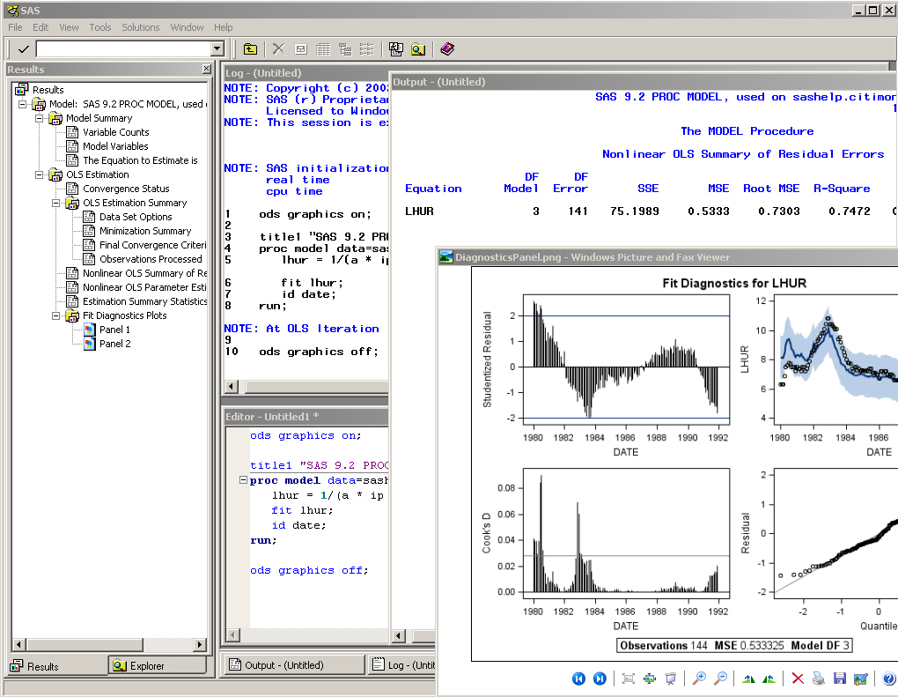This screenshot has width=898, height=697.
Task: Click Zoom Out magnifier in Picture Viewer
Action: tap(721, 678)
